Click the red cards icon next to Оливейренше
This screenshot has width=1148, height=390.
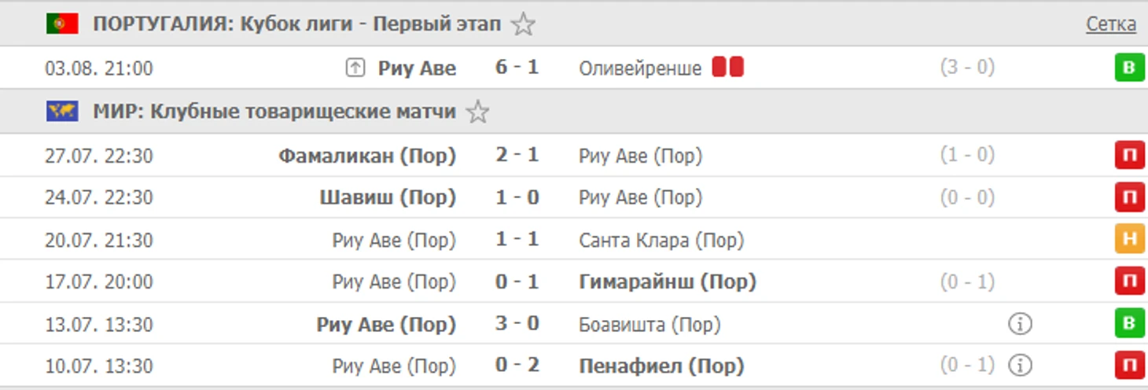coord(727,68)
